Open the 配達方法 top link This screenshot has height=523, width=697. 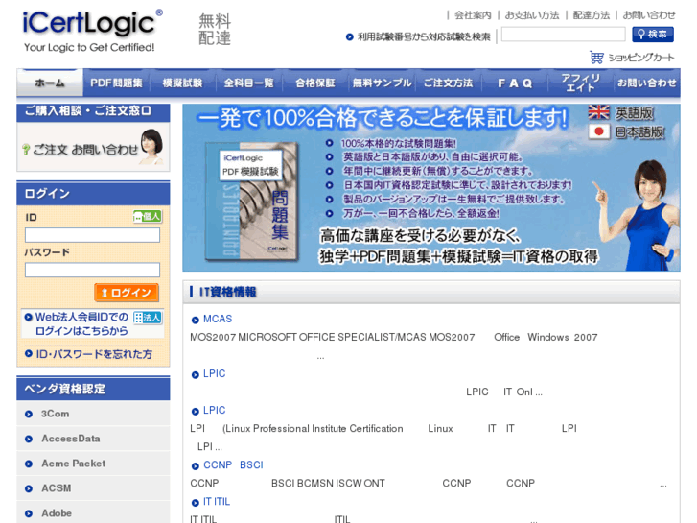(592, 15)
